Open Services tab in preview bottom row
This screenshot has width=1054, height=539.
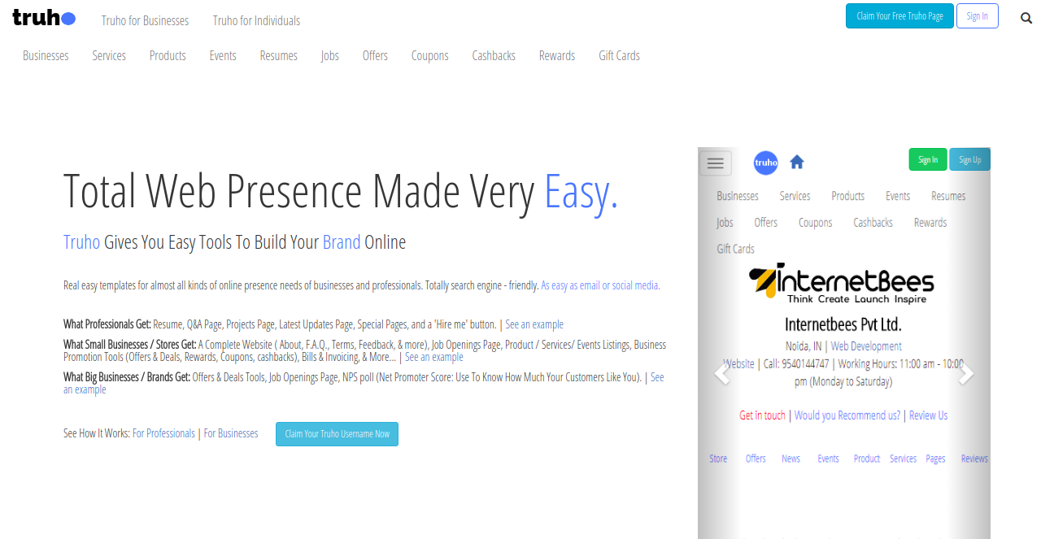click(903, 459)
